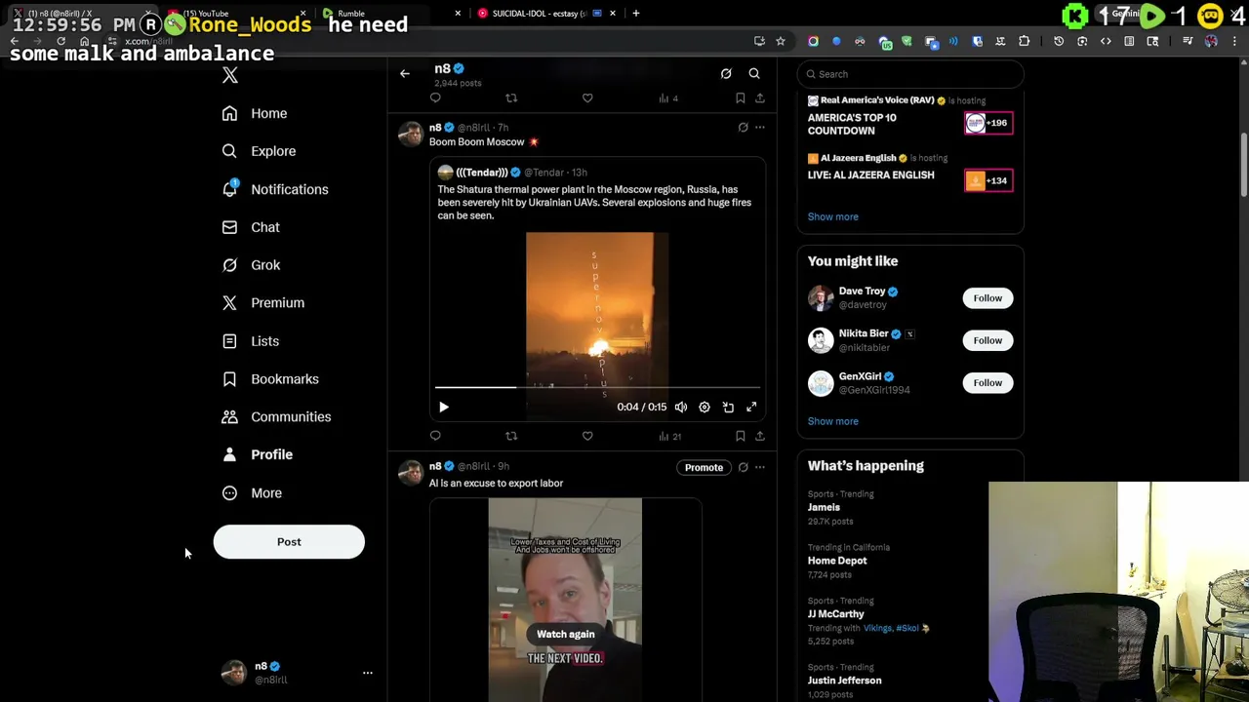
Task: Go to Profile in the sidebar
Action: click(258, 454)
